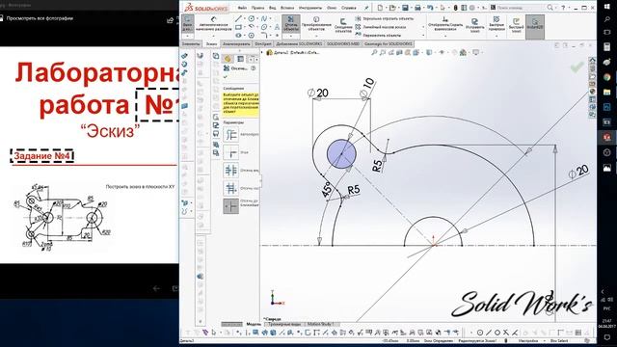Select the 45° angle dimension in sketch
Viewport: 617px width, 347px height.
[327, 191]
